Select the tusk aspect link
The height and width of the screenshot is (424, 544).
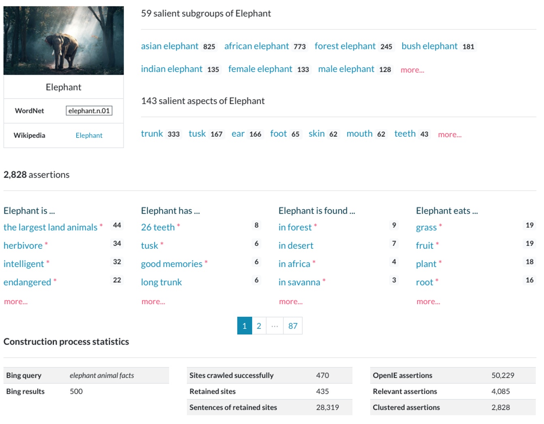(x=197, y=134)
